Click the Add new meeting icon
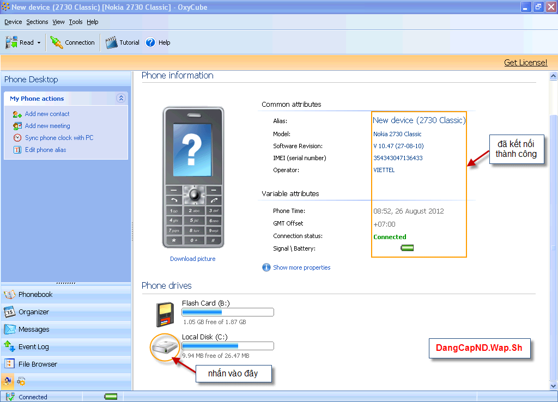 point(17,126)
